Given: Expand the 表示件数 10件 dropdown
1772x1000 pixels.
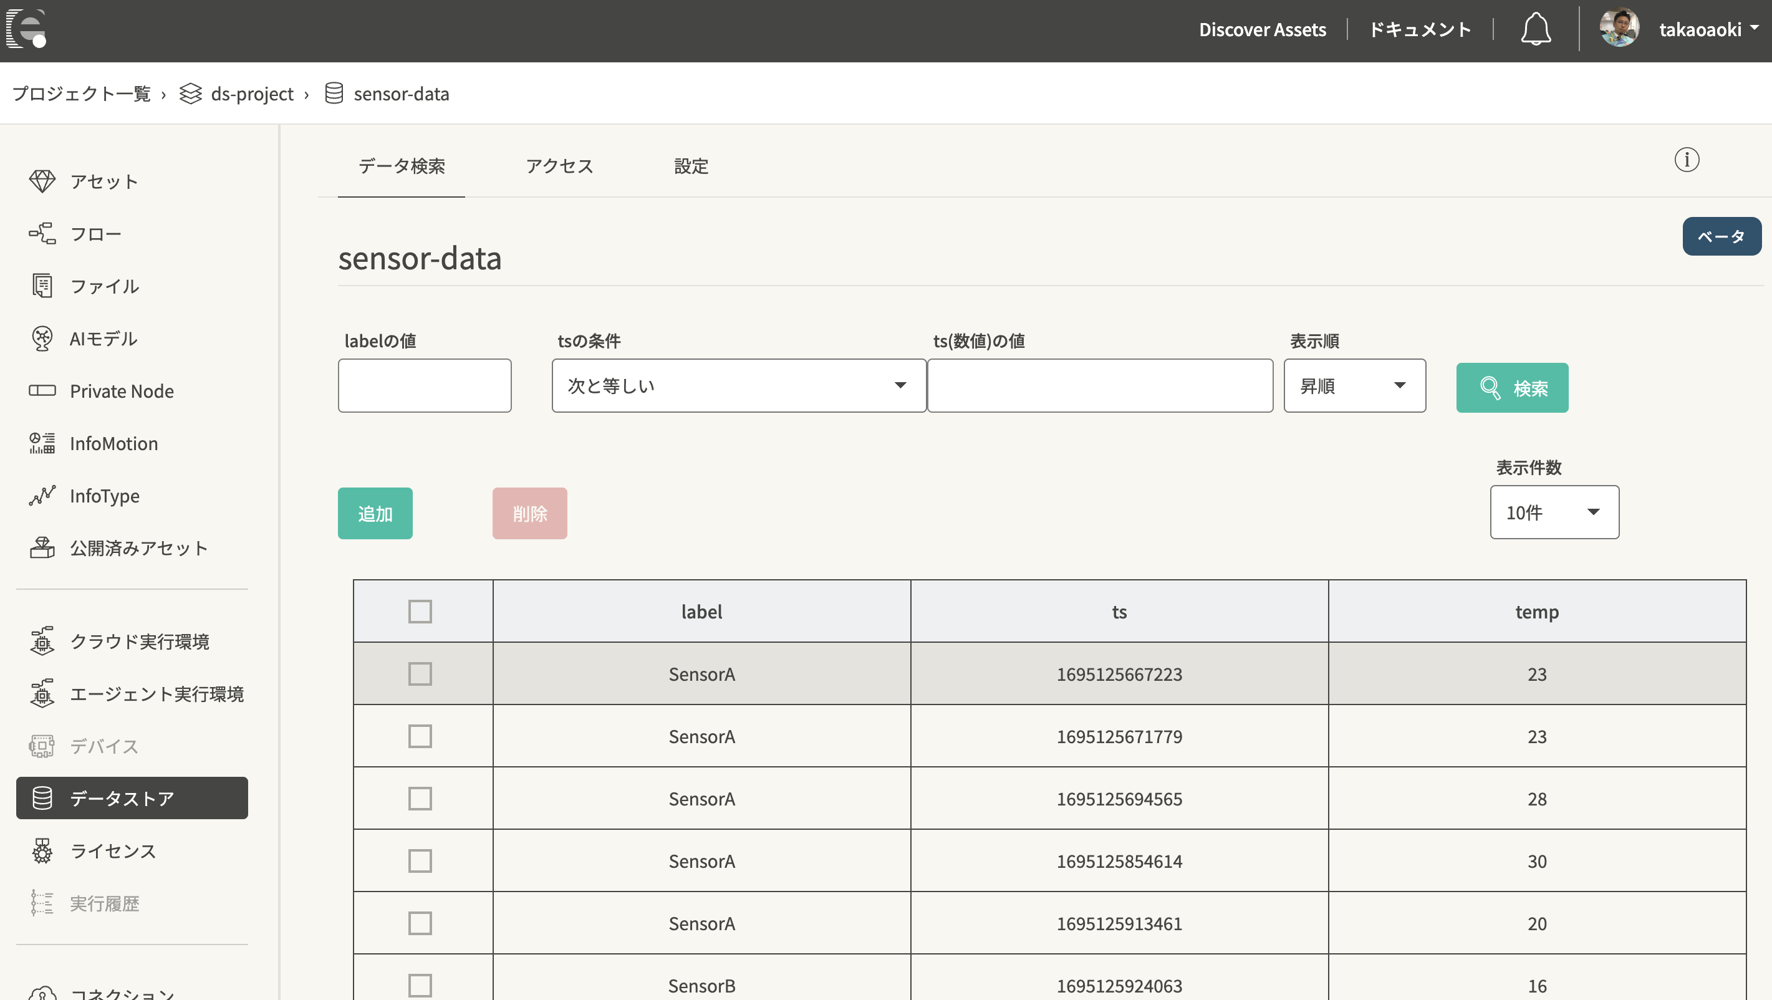Looking at the screenshot, I should (x=1554, y=512).
